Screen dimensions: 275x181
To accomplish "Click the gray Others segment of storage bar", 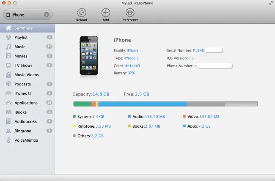I will [x=206, y=104].
